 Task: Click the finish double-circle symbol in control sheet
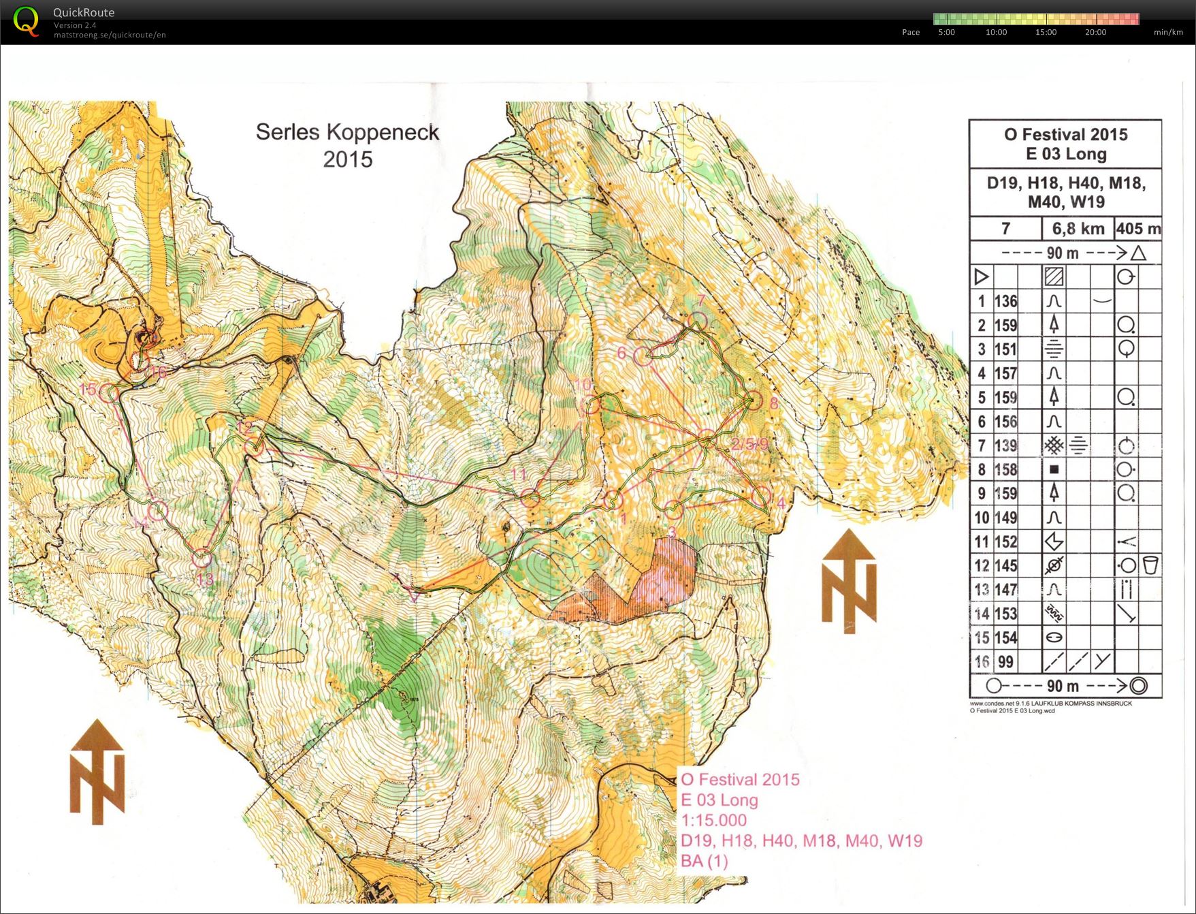pyautogui.click(x=1137, y=686)
